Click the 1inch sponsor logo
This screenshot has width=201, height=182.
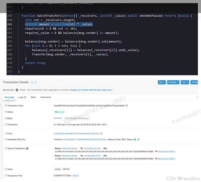click(x=17, y=90)
